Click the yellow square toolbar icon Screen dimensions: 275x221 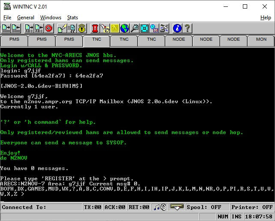click(115, 28)
